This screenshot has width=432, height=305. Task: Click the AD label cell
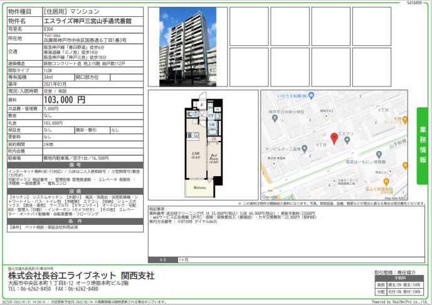[163, 260]
